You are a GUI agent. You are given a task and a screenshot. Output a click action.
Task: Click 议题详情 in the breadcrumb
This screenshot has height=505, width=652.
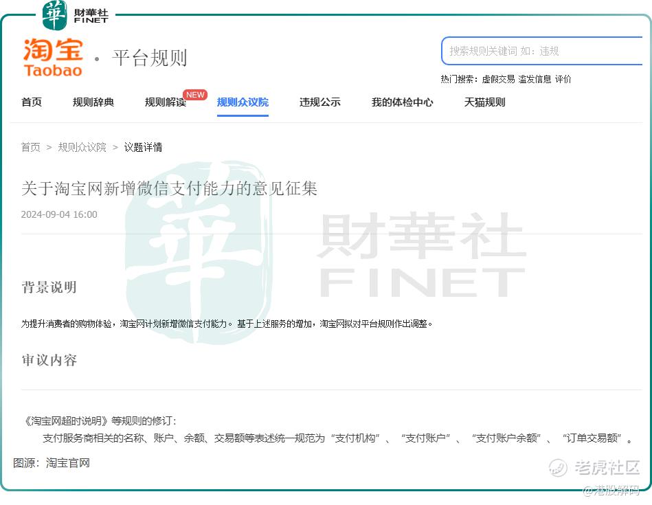(x=143, y=147)
